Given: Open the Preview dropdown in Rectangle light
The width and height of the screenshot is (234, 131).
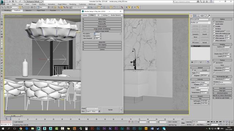Looking at the screenshot, I should (x=225, y=82).
